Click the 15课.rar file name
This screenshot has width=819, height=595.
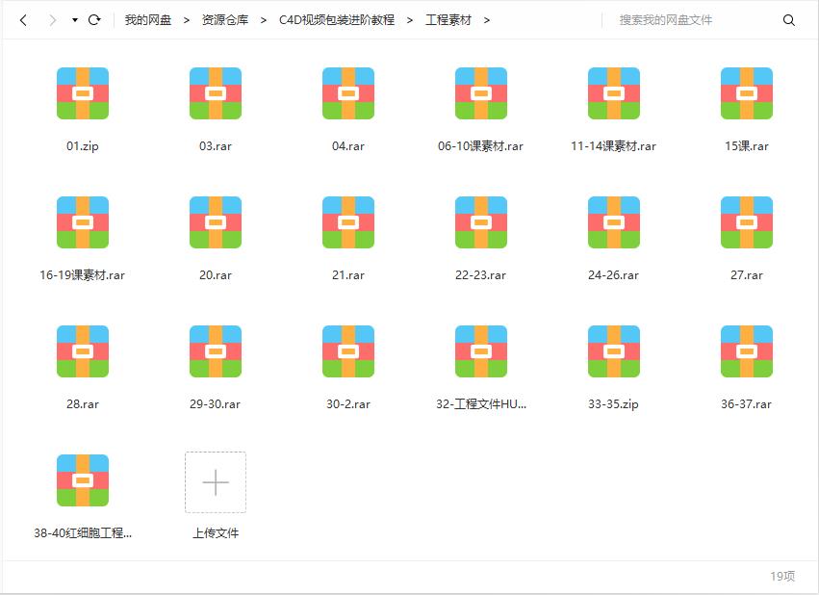tap(747, 145)
